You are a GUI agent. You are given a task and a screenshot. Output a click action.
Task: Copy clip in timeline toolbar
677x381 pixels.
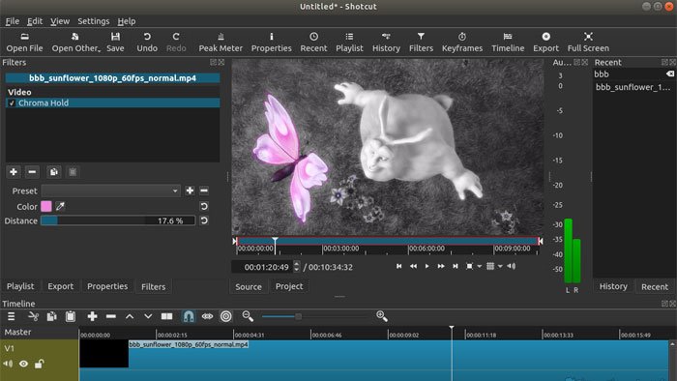52,316
